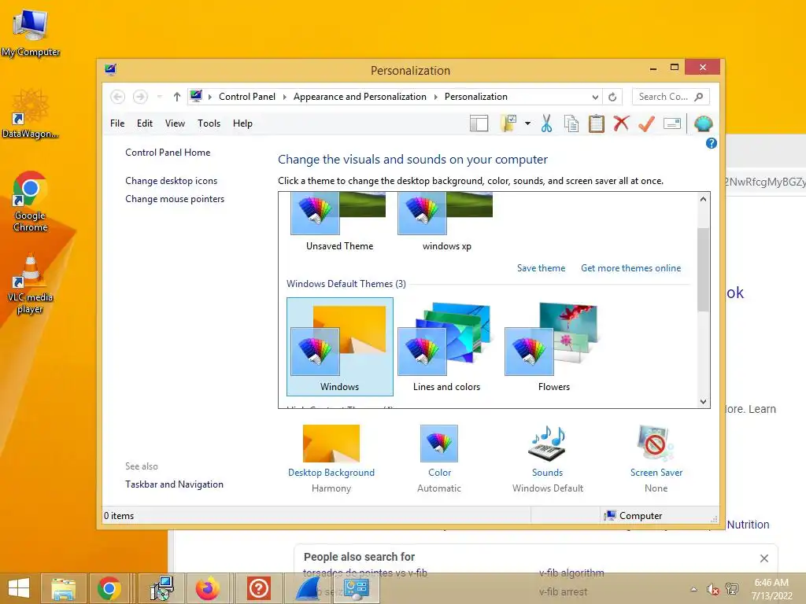Open File Explorer from the taskbar

(x=63, y=588)
